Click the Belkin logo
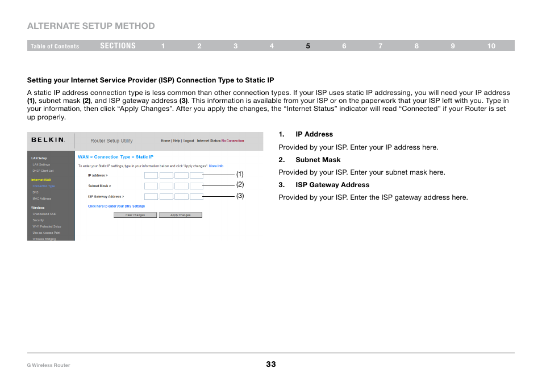This screenshot has height=380, width=542. tap(48, 140)
